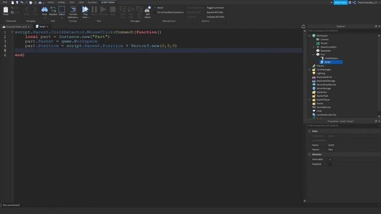This screenshot has width=381, height=214.
Task: Click the undo arrow in quick access bar
Action: [21, 2]
